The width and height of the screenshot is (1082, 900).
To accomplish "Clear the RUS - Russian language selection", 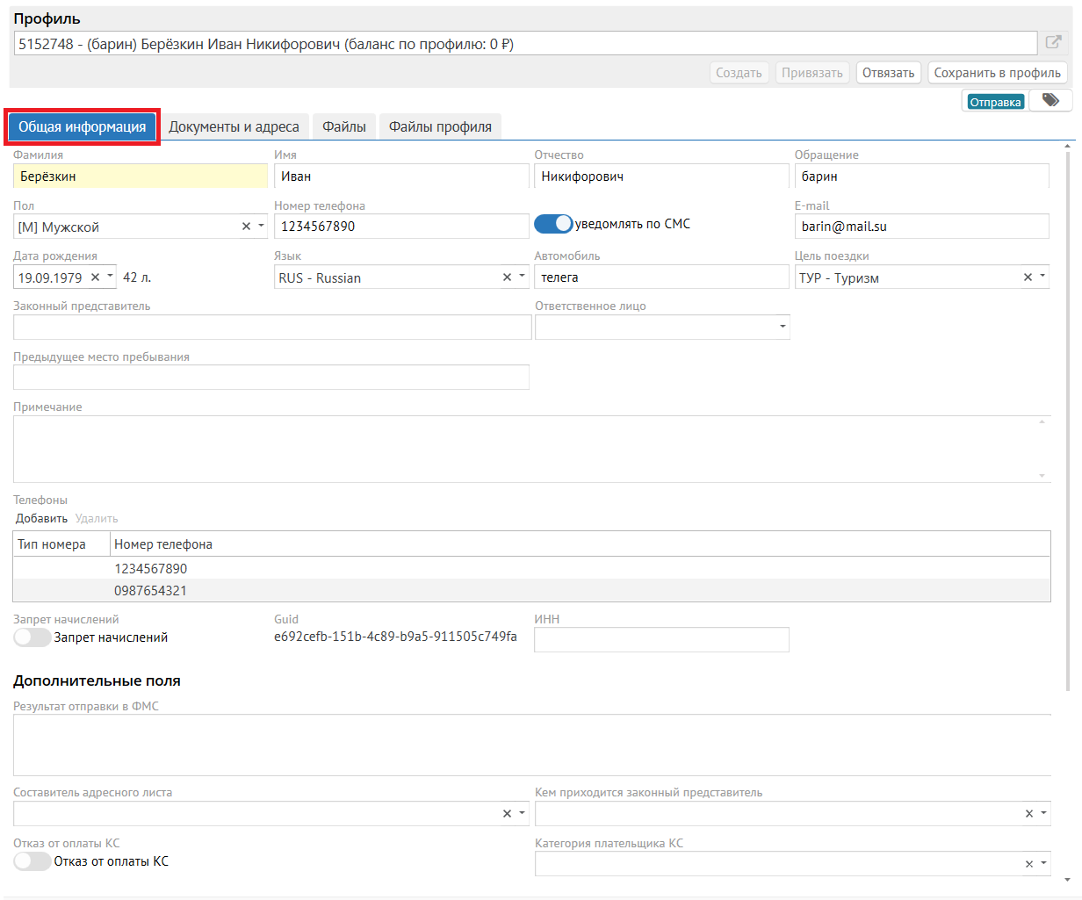I will (x=507, y=277).
